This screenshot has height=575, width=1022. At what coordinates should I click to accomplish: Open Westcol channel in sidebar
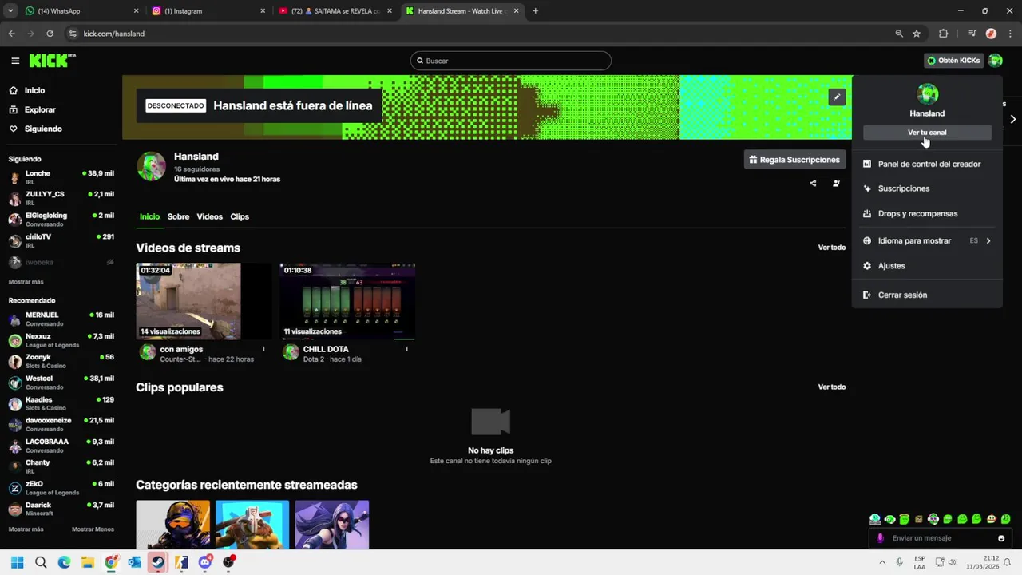point(61,383)
